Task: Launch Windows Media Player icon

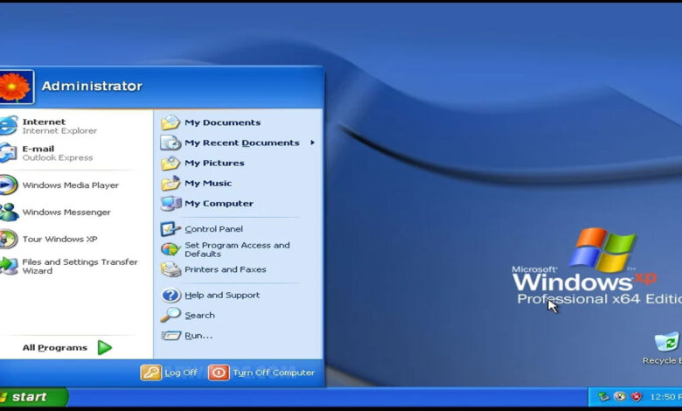Action: tap(8, 185)
